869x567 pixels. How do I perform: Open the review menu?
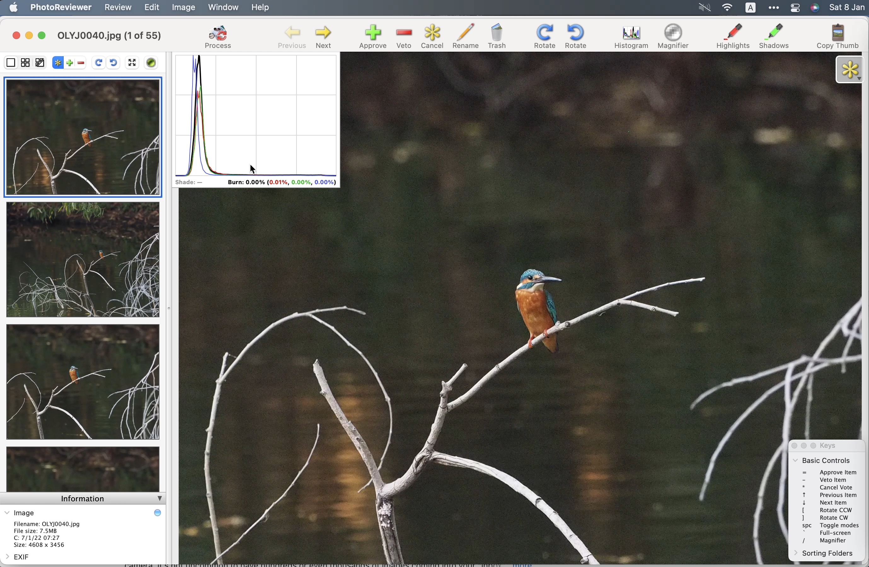(118, 7)
